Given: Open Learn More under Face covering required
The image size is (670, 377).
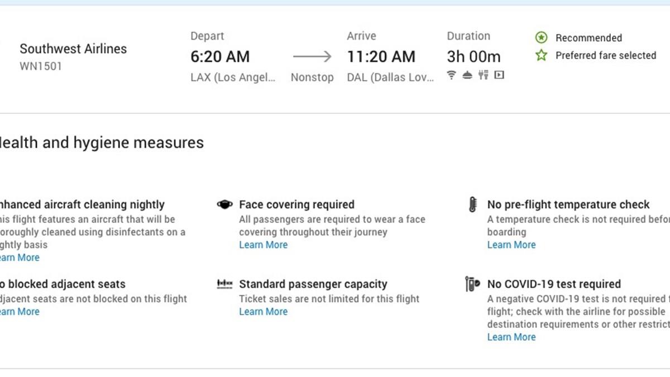Looking at the screenshot, I should (264, 245).
